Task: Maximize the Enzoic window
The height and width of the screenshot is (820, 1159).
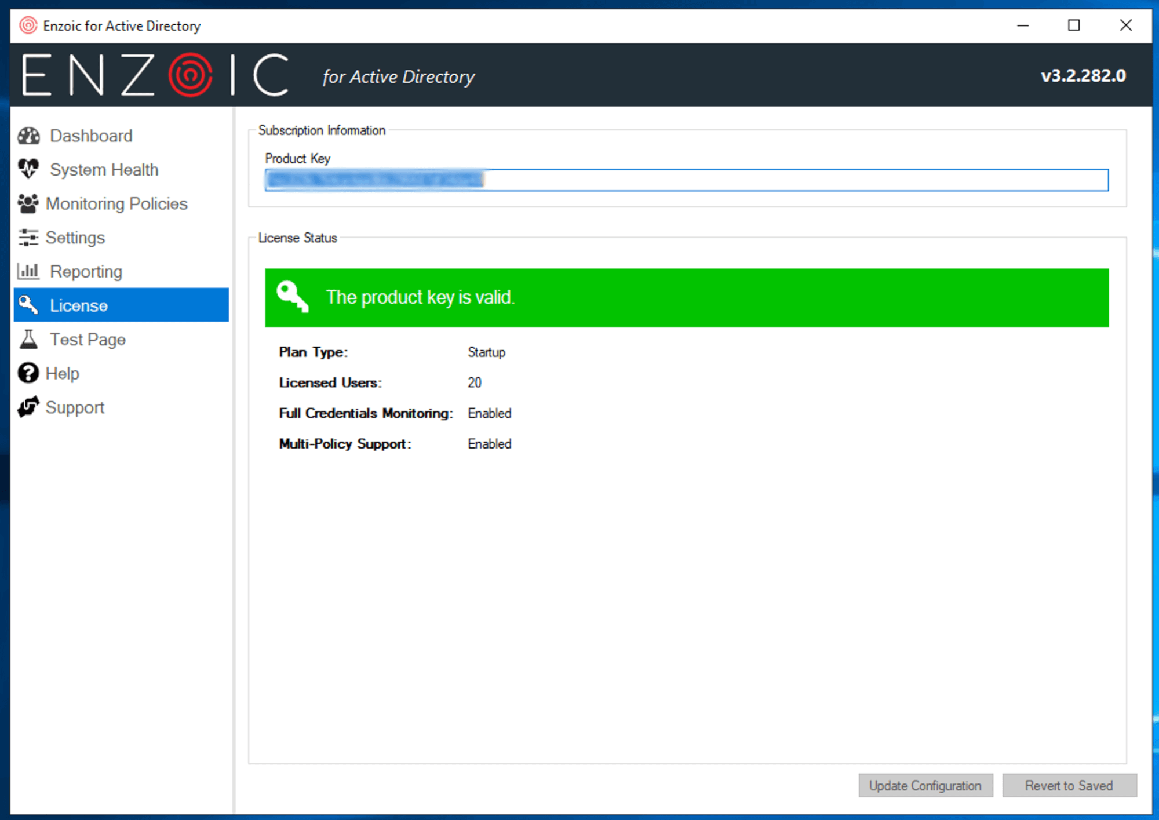Action: (1074, 25)
